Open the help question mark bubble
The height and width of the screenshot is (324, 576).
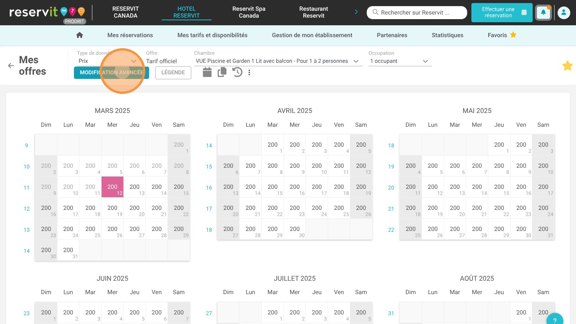coord(555,319)
